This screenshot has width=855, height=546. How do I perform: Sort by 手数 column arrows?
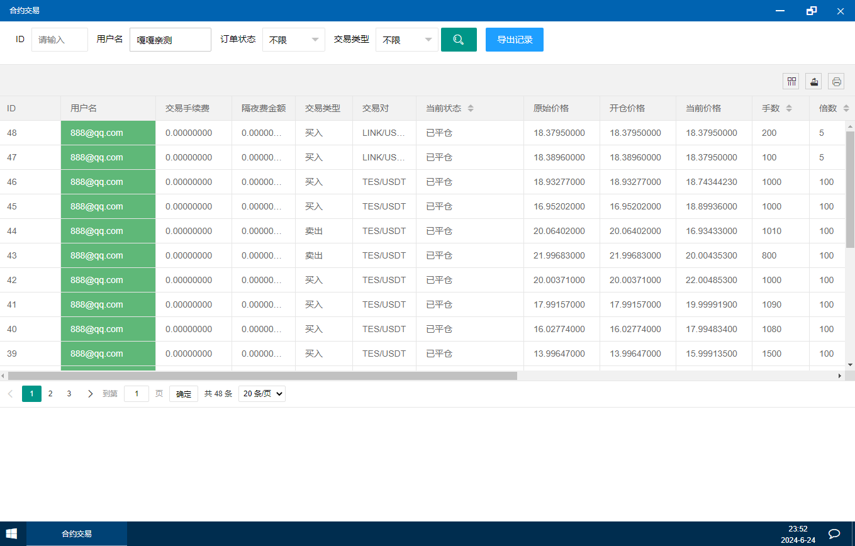tap(789, 108)
